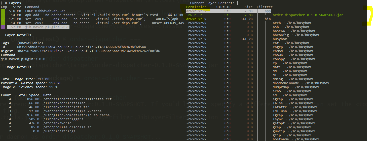This screenshot has height=141, width=373.
Task: Click the Permission column header
Action: 196,7
